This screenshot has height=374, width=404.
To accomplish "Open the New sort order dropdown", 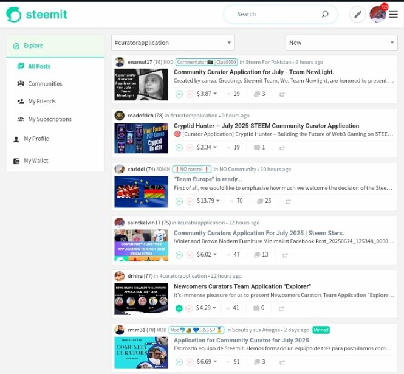I will click(x=341, y=43).
